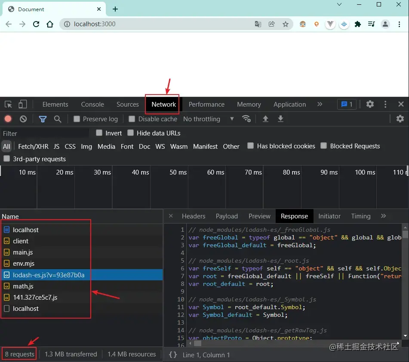
Task: Show the Preview tab
Action: (259, 216)
